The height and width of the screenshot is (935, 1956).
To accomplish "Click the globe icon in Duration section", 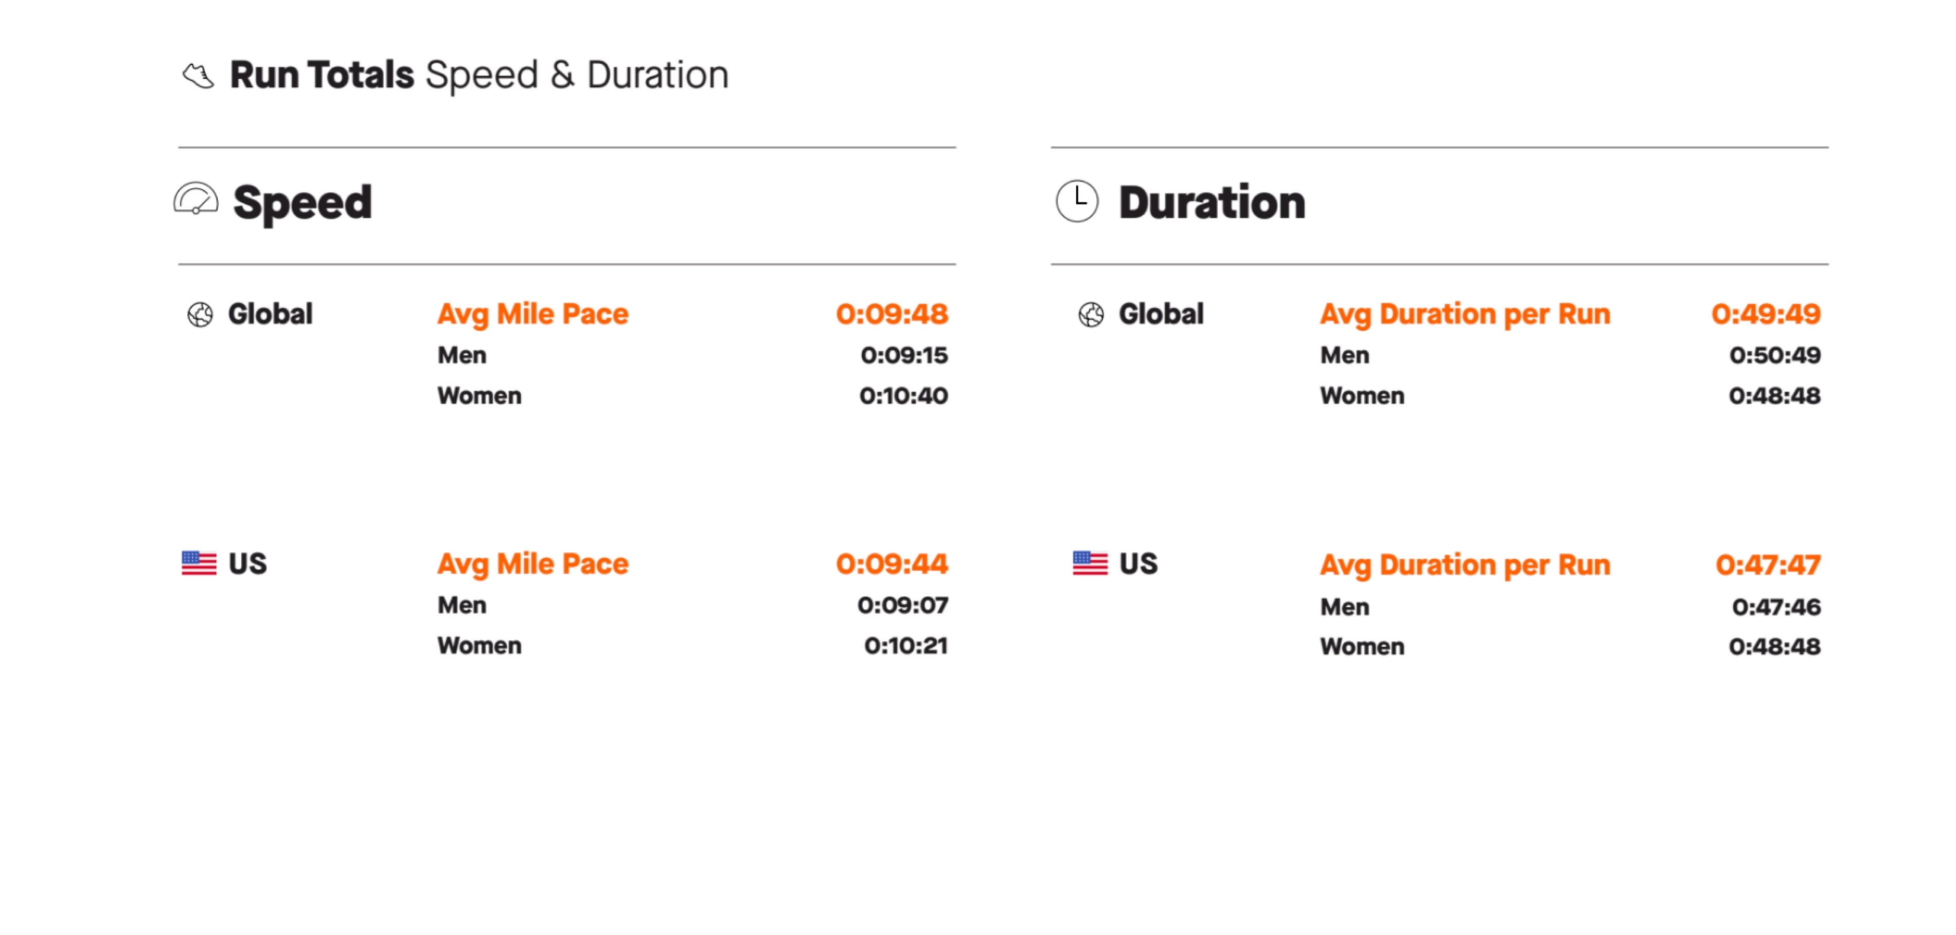I will point(1091,314).
